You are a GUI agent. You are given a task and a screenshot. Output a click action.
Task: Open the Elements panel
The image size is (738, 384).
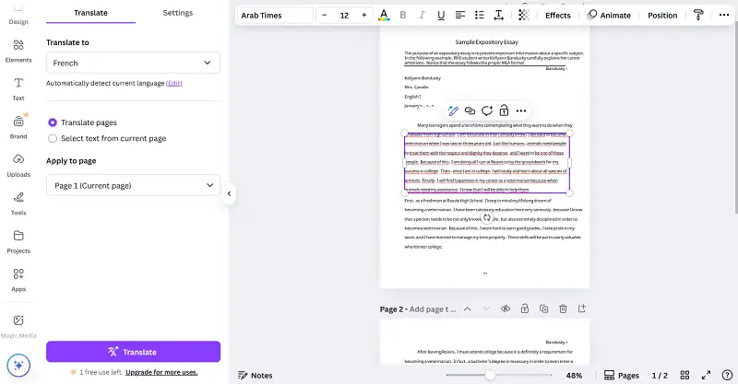pos(18,52)
